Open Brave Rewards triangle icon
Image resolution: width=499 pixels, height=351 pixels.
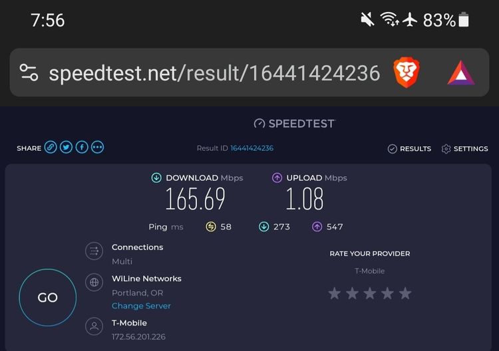[x=461, y=73]
